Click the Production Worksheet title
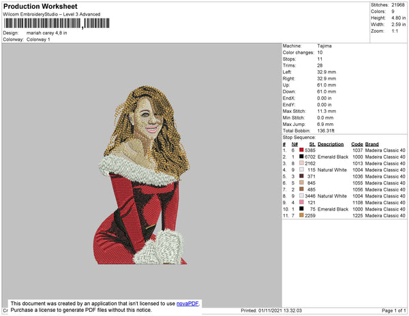Image resolution: width=409 pixels, height=316 pixels. point(40,7)
